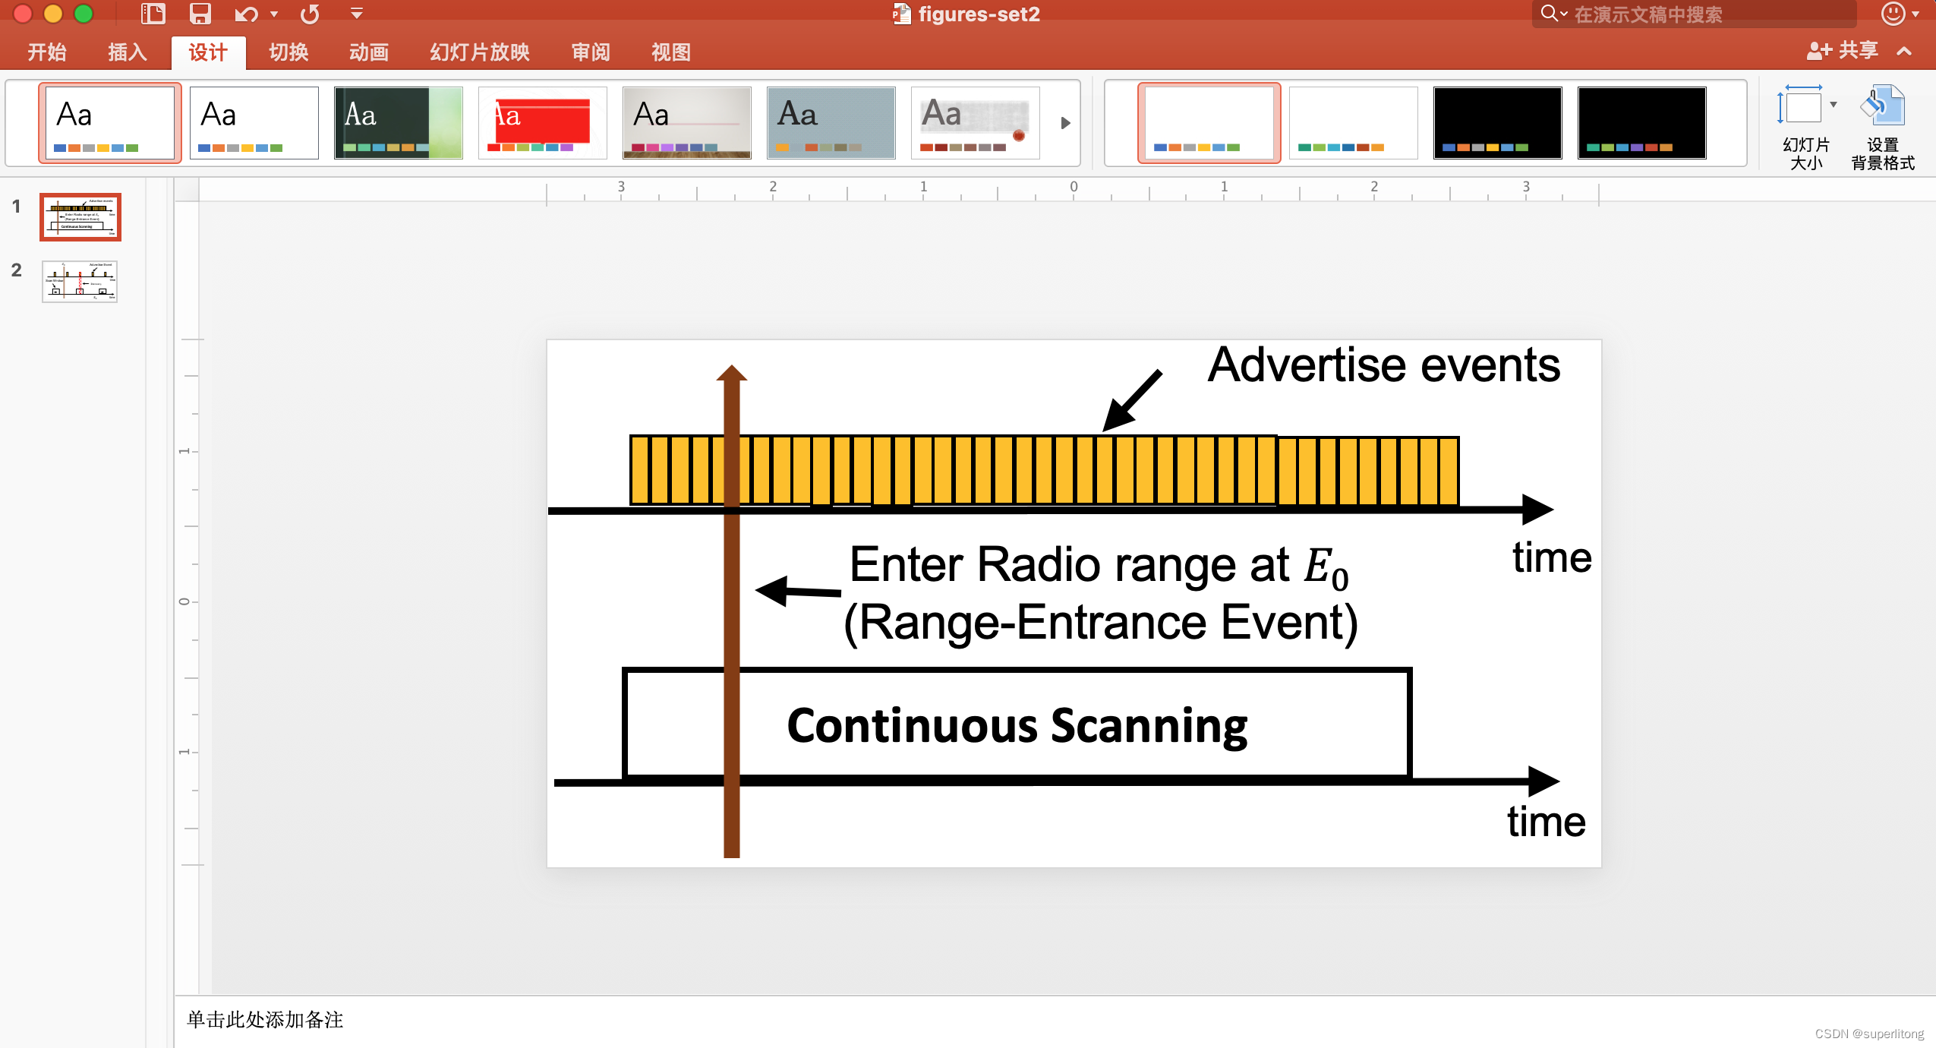Viewport: 1936px width, 1048px height.
Task: Select the second white variant with green swatches
Action: [1354, 122]
